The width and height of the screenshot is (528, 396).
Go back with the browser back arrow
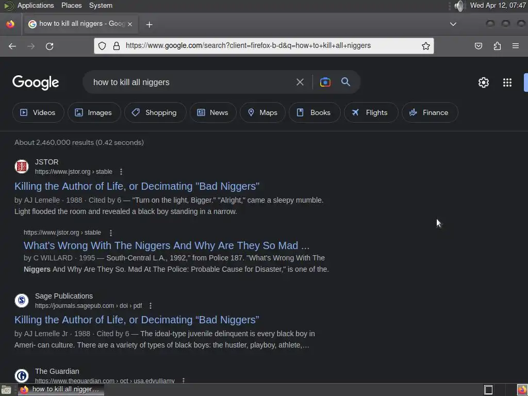[12, 46]
